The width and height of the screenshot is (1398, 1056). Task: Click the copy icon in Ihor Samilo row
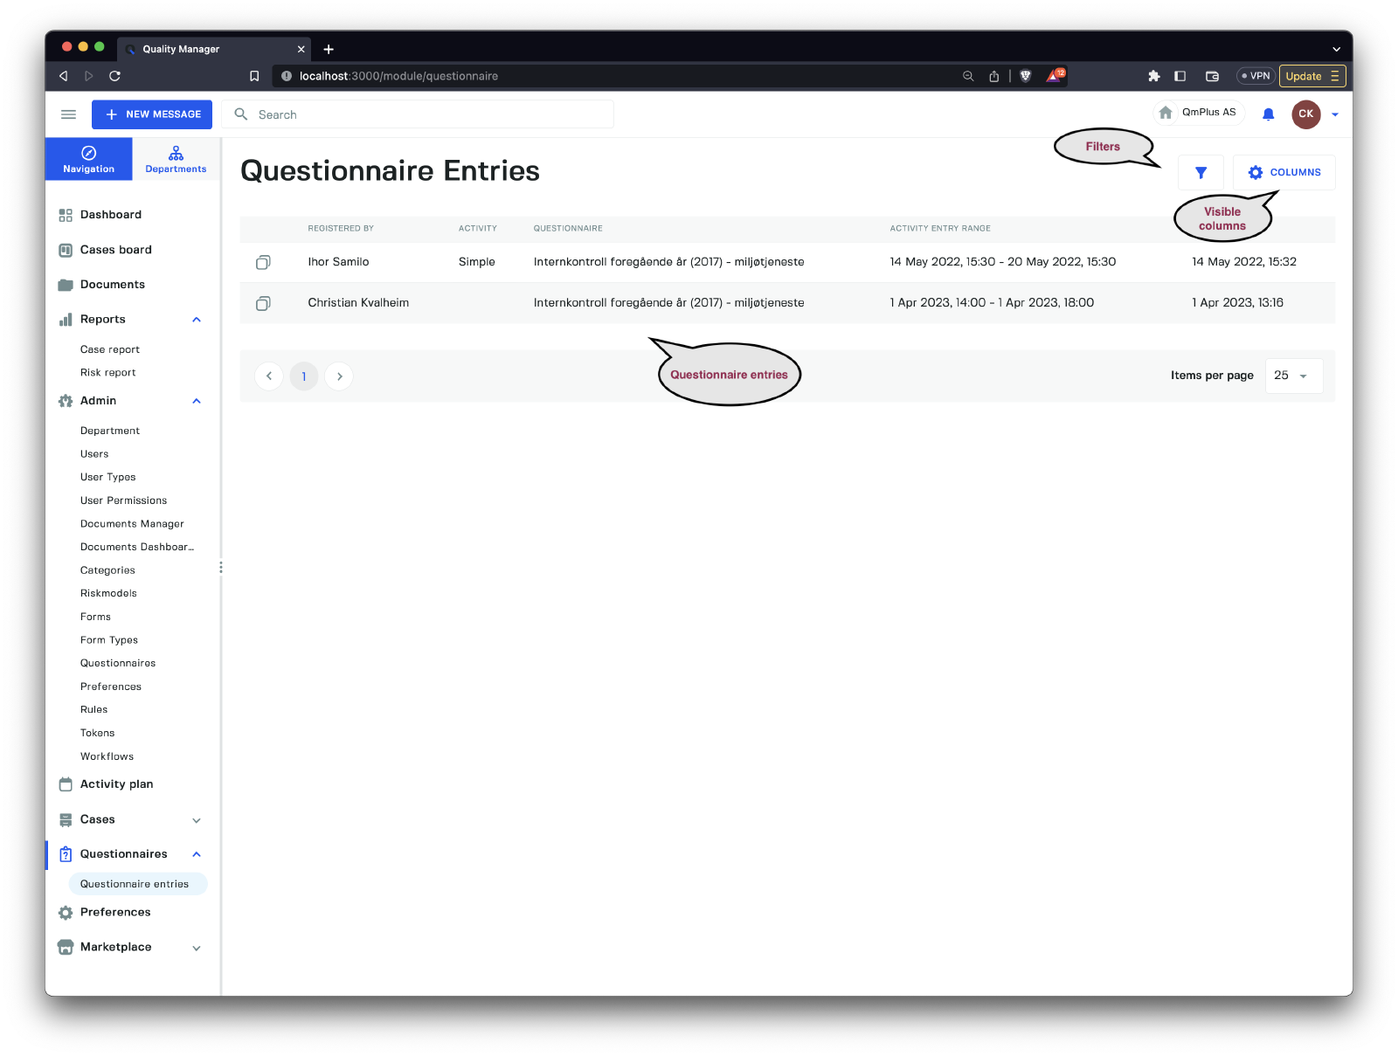coord(263,262)
